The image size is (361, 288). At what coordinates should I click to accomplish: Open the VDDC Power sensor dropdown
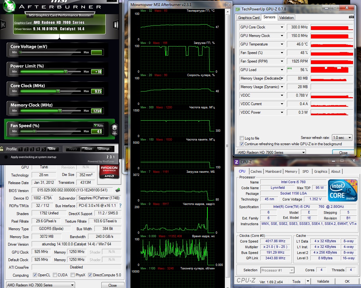click(x=282, y=112)
